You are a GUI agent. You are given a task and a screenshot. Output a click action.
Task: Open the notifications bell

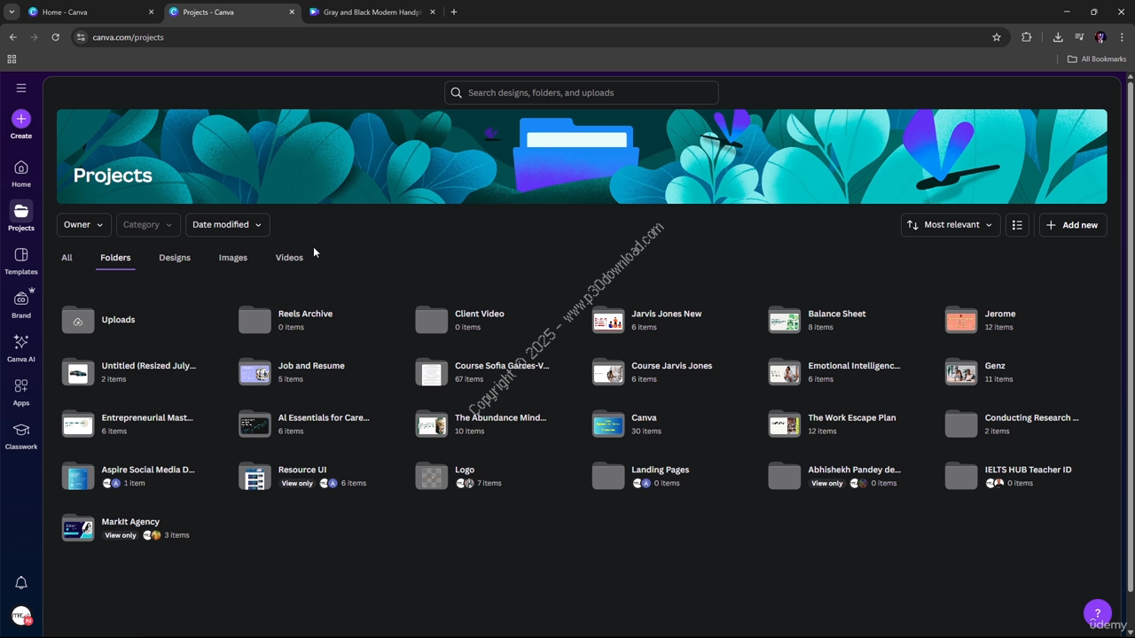(21, 582)
